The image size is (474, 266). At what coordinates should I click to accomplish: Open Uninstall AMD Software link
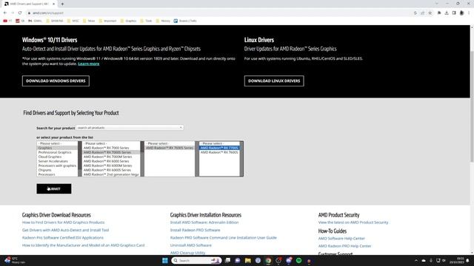(x=191, y=245)
